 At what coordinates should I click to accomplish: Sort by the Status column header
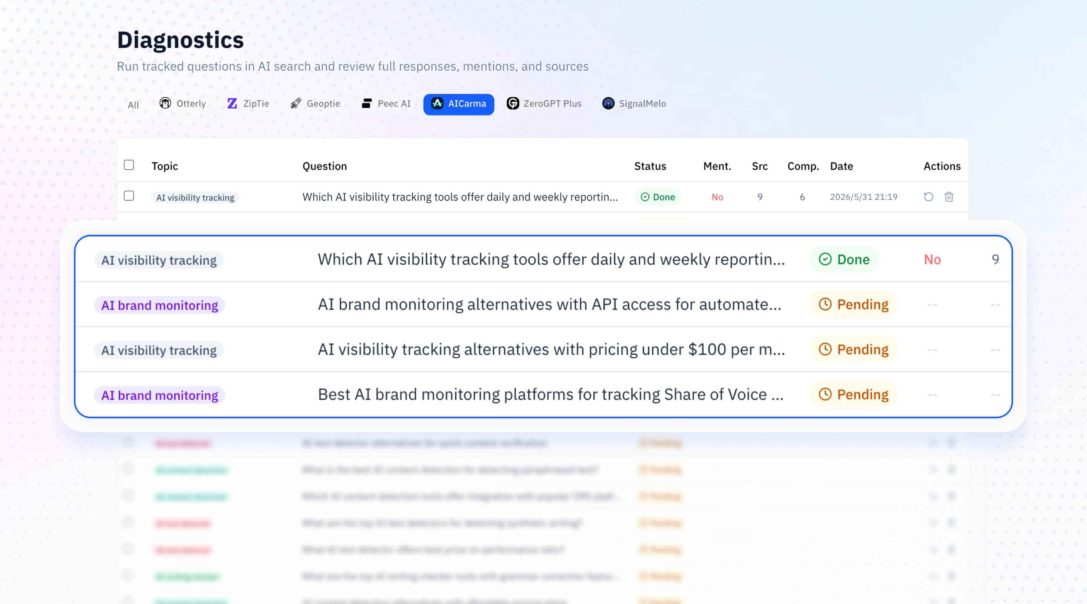650,166
